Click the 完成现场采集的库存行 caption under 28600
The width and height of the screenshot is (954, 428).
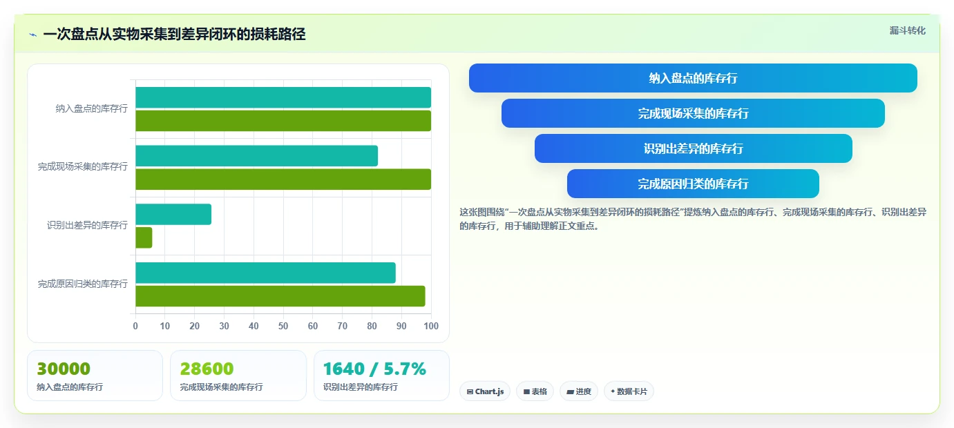(x=221, y=387)
